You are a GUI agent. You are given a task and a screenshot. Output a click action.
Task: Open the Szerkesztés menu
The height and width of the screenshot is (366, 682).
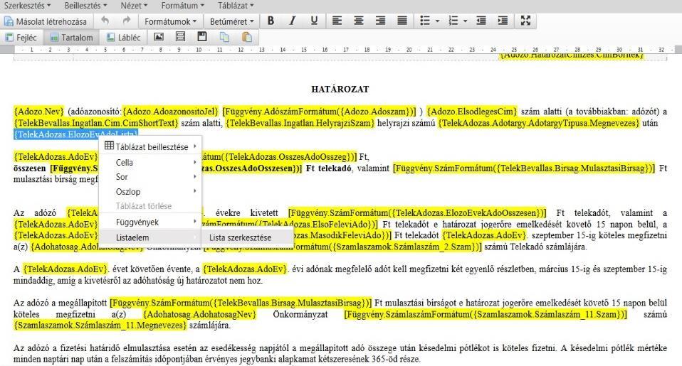tap(27, 6)
